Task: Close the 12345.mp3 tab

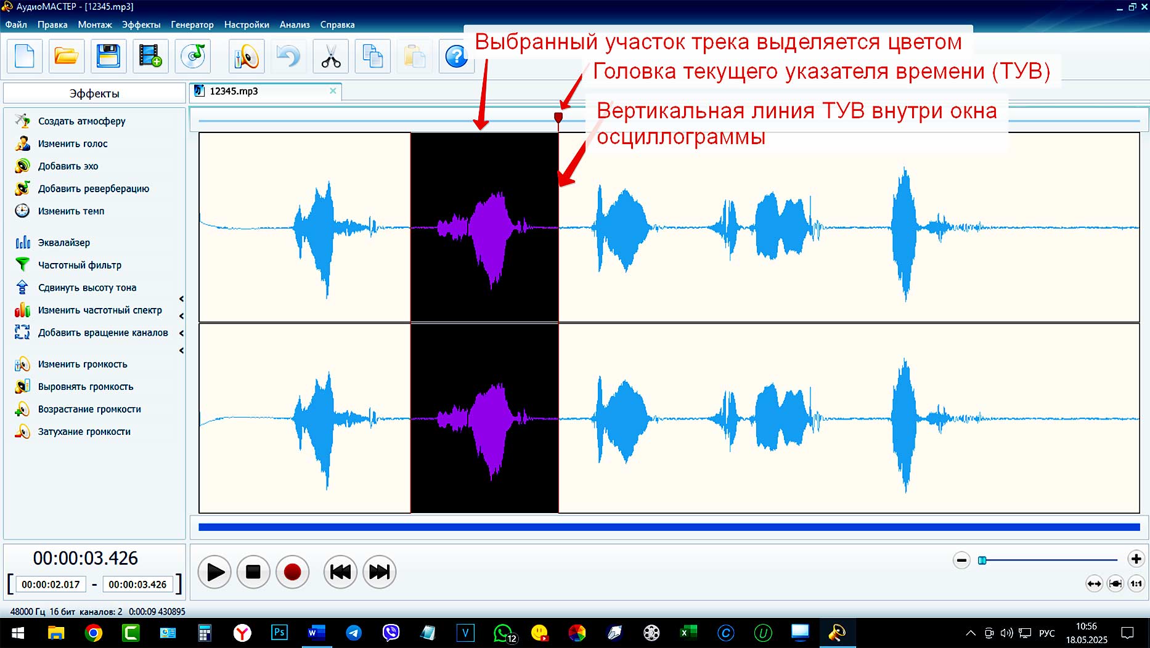Action: pyautogui.click(x=333, y=91)
